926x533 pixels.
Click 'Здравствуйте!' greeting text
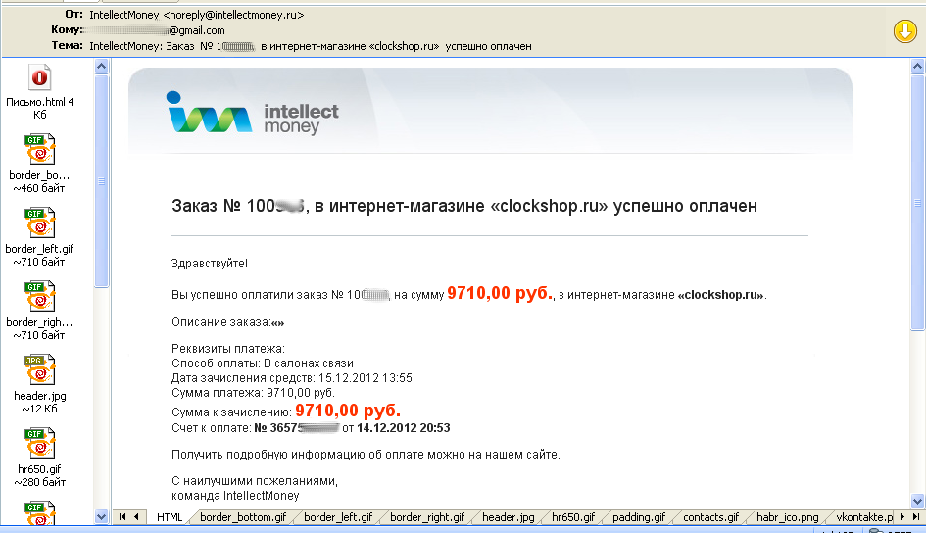pyautogui.click(x=209, y=264)
